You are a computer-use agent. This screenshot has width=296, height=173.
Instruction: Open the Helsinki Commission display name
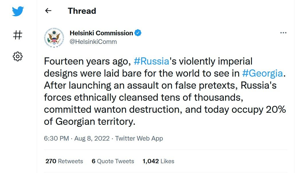pyautogui.click(x=101, y=33)
